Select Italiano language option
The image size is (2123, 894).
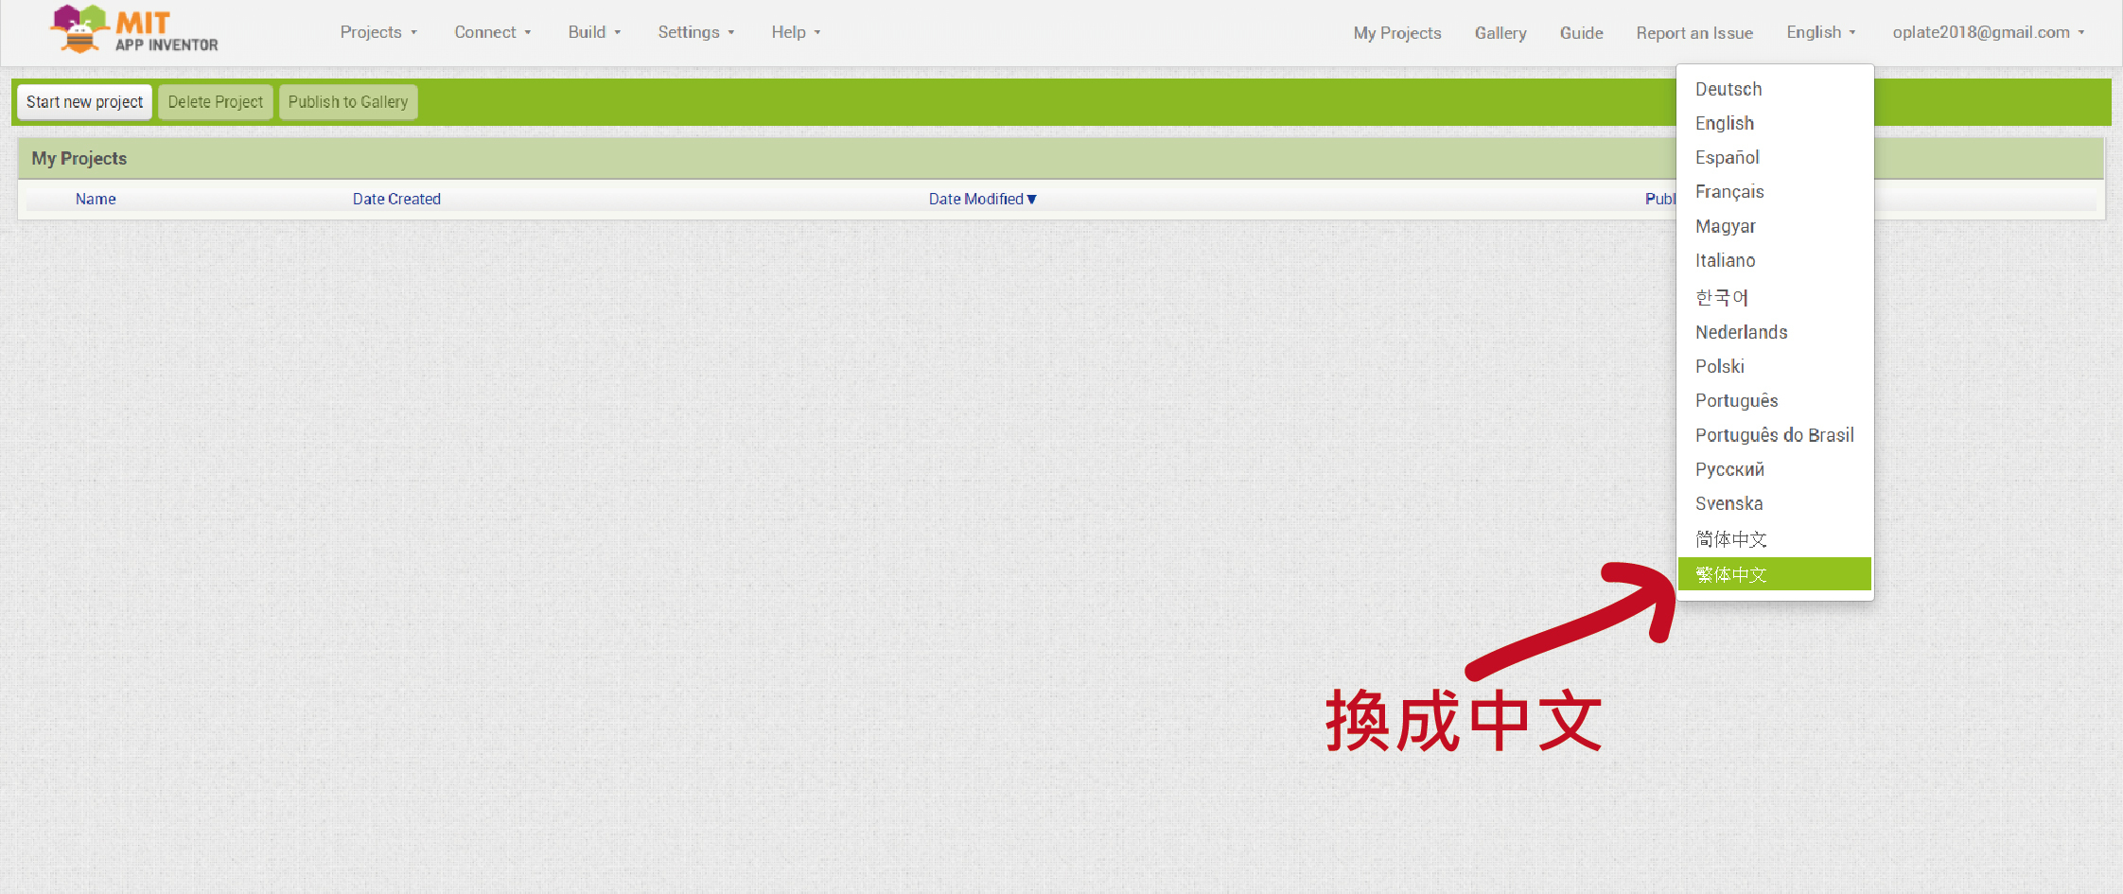[1775, 260]
